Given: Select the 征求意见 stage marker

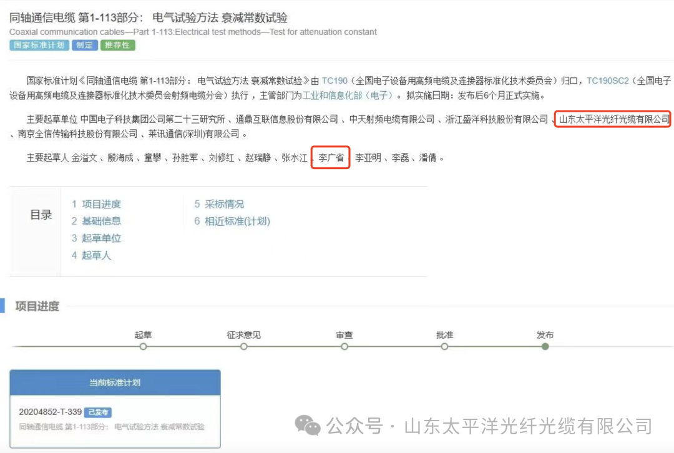Looking at the screenshot, I should coord(243,346).
